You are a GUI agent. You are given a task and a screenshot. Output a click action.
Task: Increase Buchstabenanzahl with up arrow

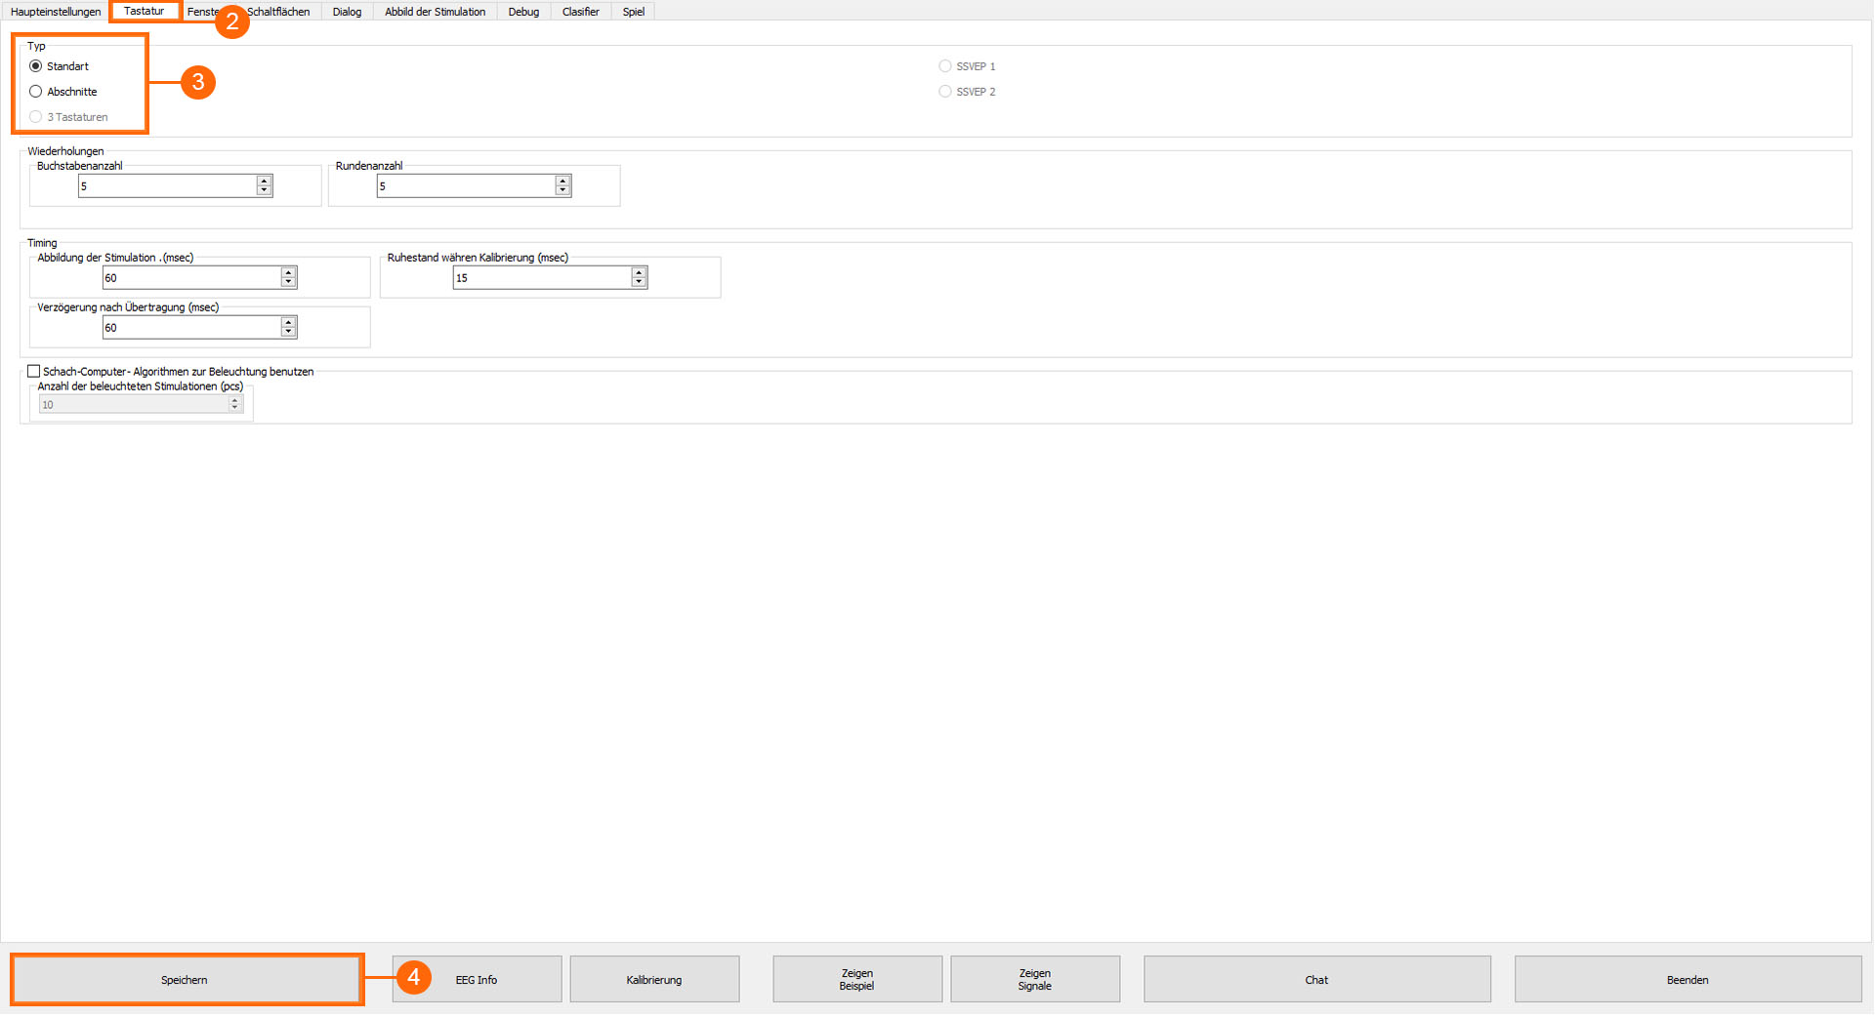click(264, 181)
